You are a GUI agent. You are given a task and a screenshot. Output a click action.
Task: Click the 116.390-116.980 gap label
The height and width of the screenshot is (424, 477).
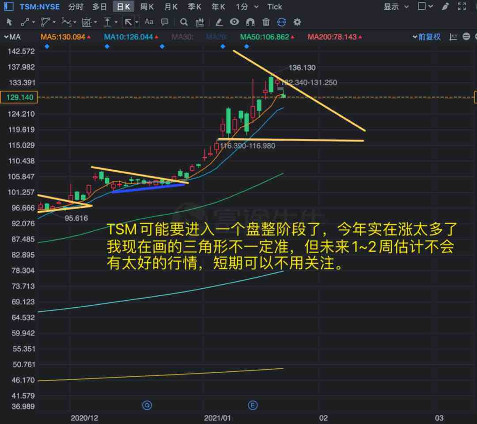[x=247, y=145]
